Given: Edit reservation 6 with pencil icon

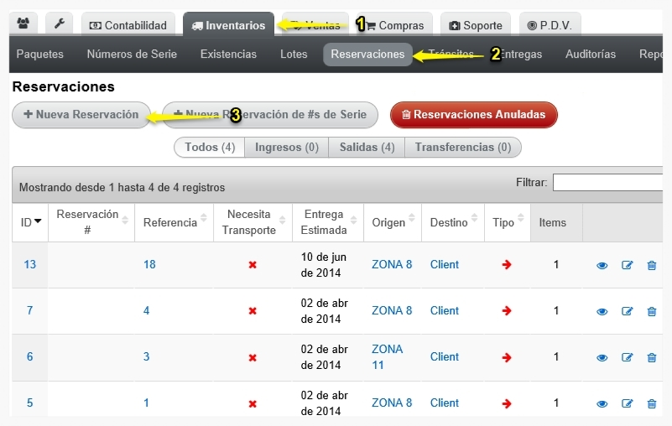Looking at the screenshot, I should tap(627, 357).
